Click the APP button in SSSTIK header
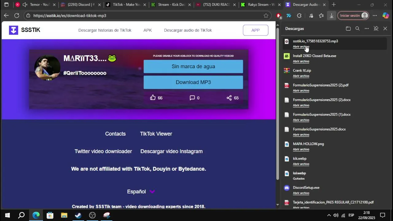The width and height of the screenshot is (393, 221). [x=255, y=30]
